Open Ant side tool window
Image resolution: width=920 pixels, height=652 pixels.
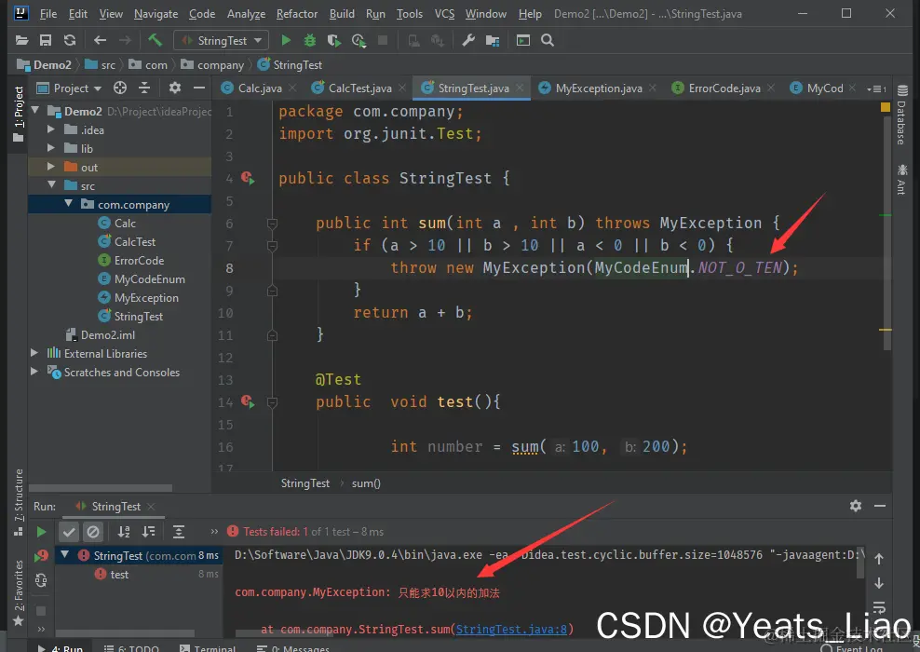point(901,180)
